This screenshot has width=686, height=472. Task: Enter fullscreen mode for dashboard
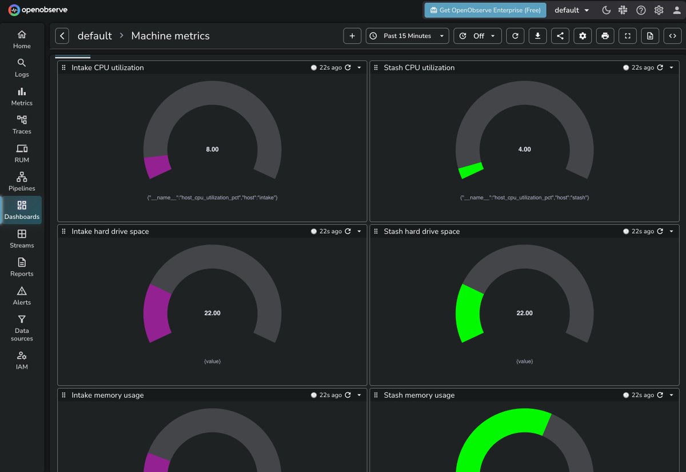coord(628,36)
